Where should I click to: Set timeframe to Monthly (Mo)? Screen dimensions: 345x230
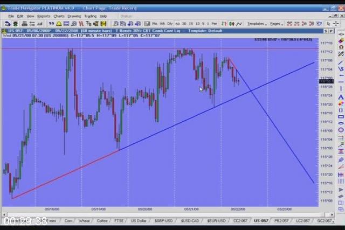pos(155,24)
